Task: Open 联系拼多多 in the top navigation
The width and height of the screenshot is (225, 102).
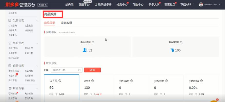Action: [105, 5]
